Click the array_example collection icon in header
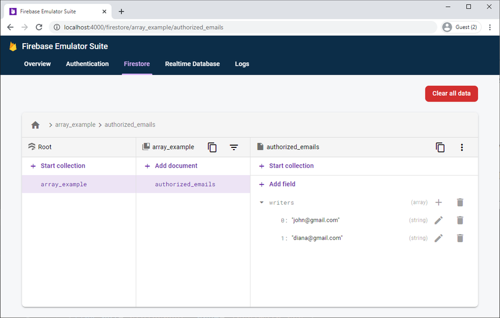500x318 pixels. click(145, 147)
